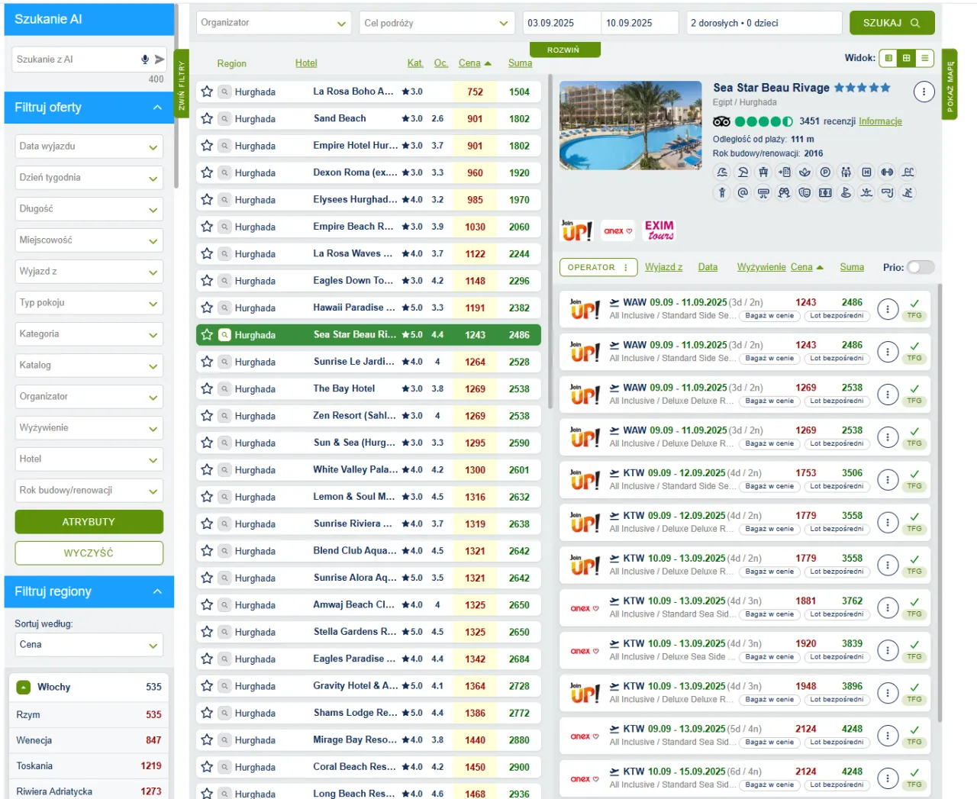Sort offers by Wyjazd z column
977x799 pixels.
(663, 267)
